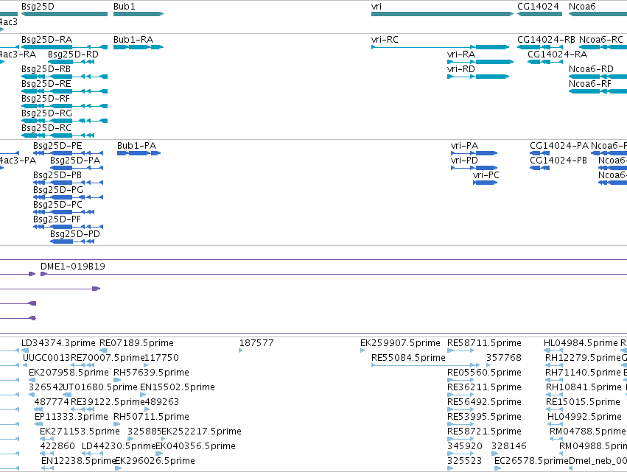Click feature 187577
The image size is (627, 472).
click(241, 351)
